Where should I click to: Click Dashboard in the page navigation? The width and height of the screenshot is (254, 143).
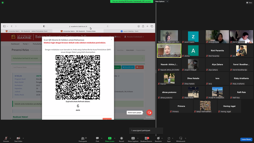pos(15,44)
